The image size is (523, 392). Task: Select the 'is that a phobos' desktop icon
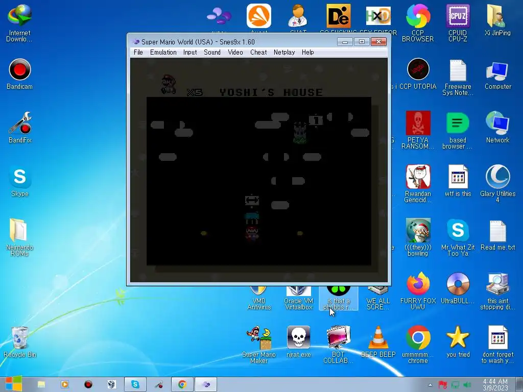[x=338, y=299]
